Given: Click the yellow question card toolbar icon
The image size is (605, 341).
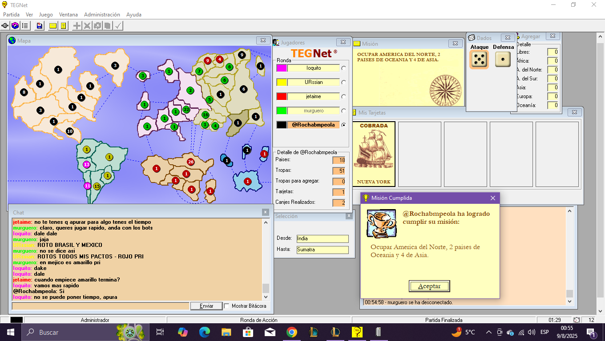Looking at the screenshot, I should (63, 26).
